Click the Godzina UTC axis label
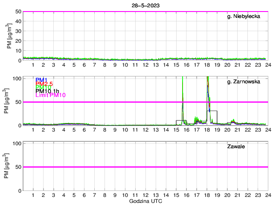The height and width of the screenshot is (205, 273). pyautogui.click(x=145, y=201)
